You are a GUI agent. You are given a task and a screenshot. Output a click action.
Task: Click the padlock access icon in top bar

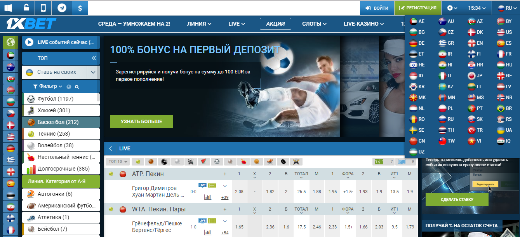point(26,8)
